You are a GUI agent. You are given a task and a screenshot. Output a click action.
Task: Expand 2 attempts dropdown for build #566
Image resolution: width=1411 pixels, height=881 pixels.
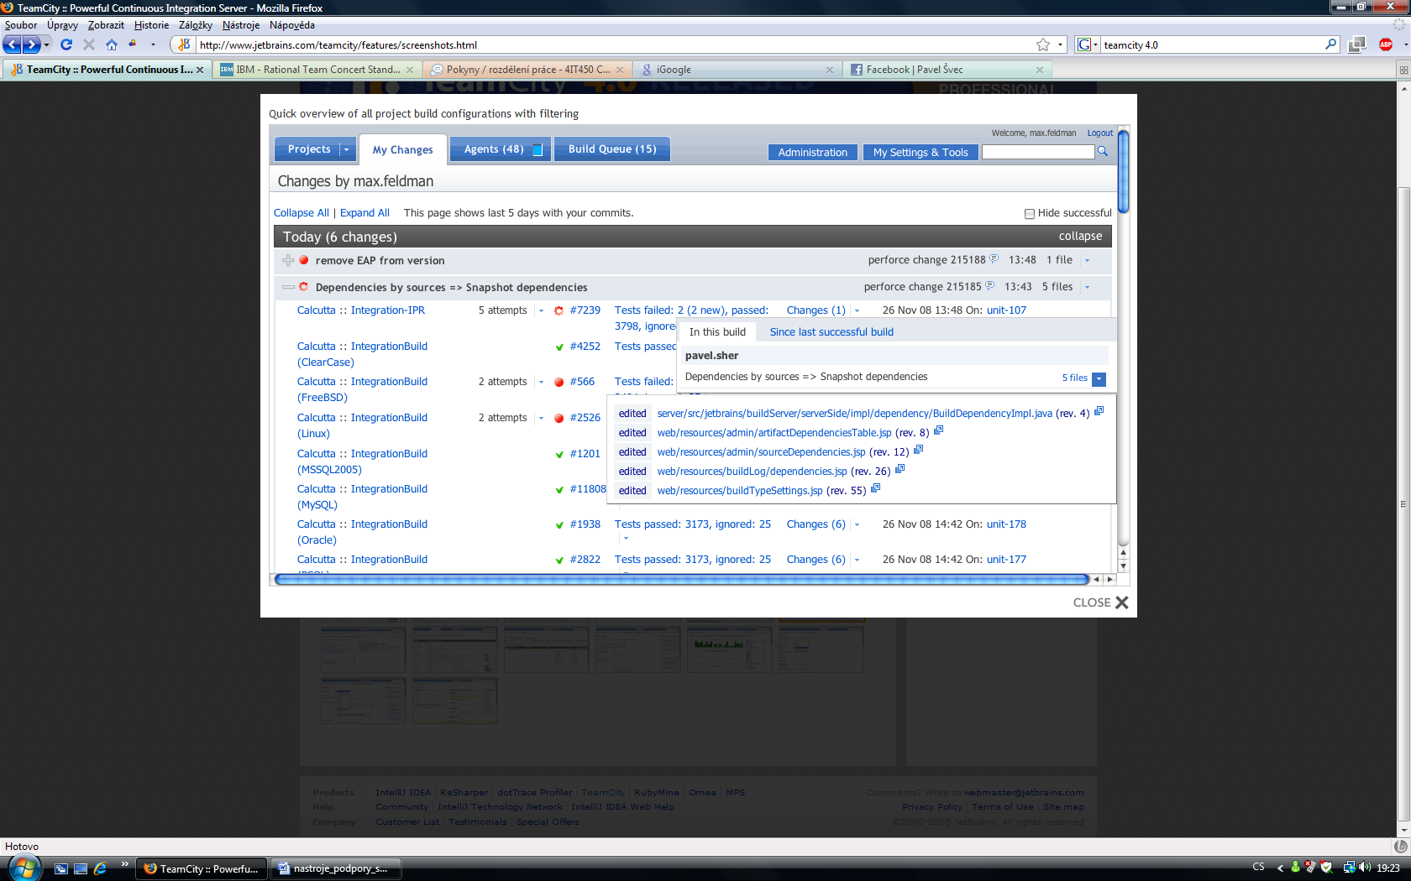pyautogui.click(x=541, y=382)
